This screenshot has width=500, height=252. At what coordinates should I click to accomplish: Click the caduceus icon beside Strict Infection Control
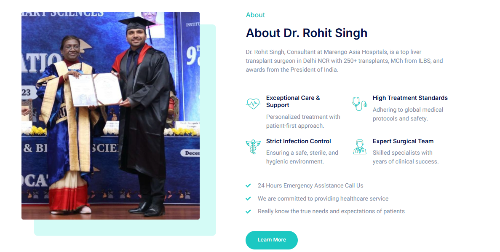253,147
